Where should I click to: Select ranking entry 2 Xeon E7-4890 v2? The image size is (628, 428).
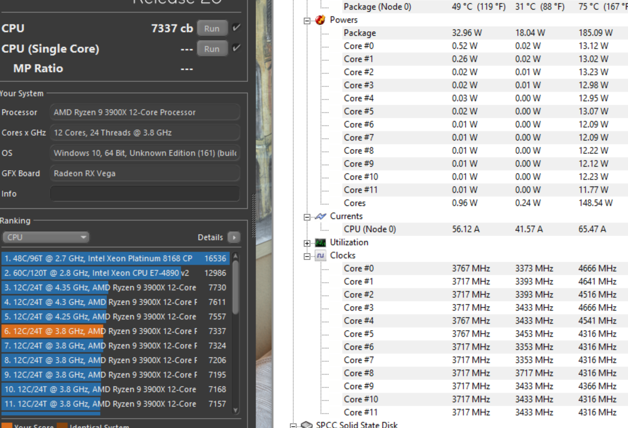tap(115, 273)
